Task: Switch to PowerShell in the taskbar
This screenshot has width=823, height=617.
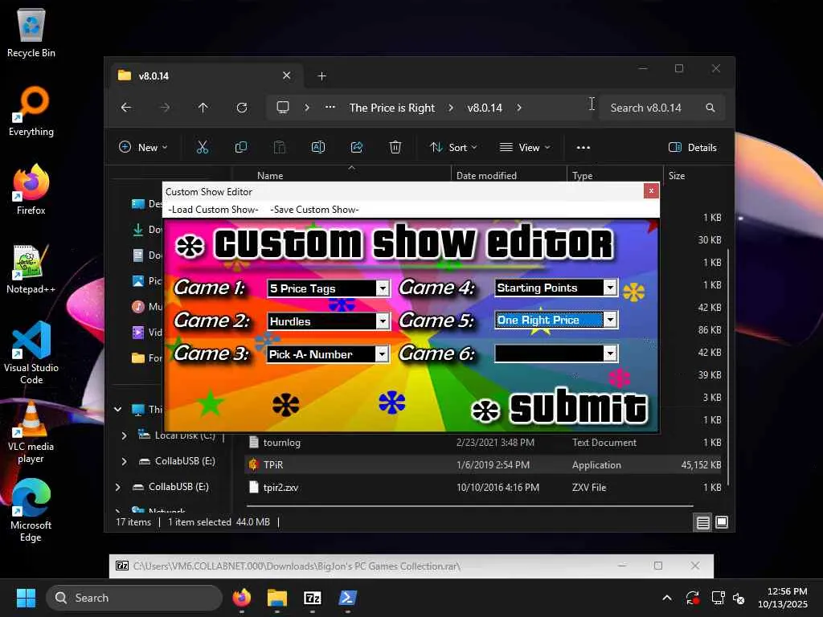Action: pos(347,598)
